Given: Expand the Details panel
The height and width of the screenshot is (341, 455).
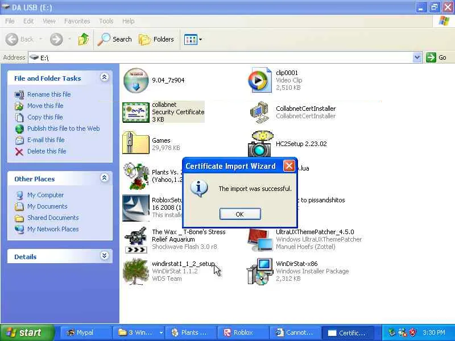Looking at the screenshot, I should 105,255.
